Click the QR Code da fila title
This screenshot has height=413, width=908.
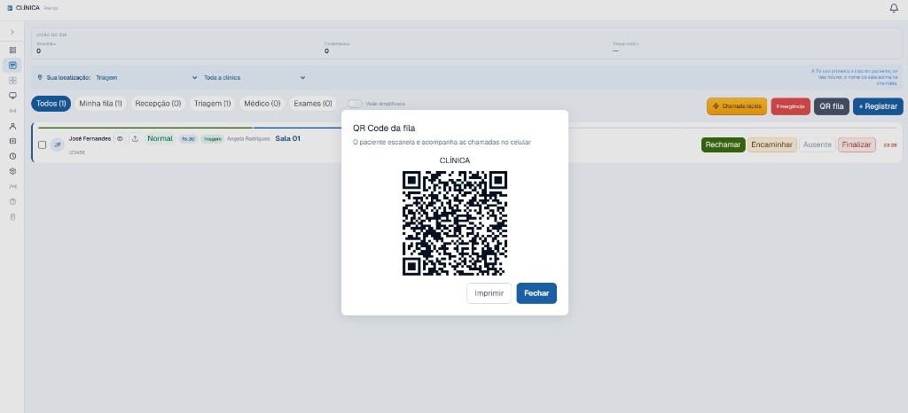pyautogui.click(x=384, y=129)
